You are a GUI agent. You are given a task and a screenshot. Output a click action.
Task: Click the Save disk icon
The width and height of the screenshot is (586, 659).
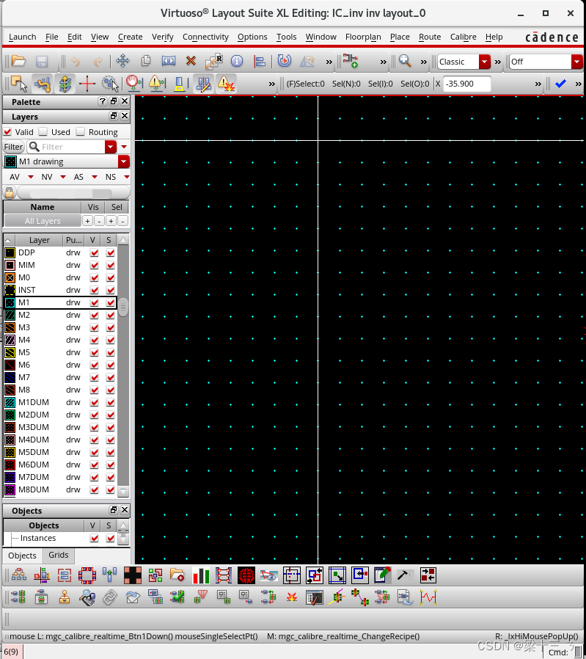tap(42, 62)
